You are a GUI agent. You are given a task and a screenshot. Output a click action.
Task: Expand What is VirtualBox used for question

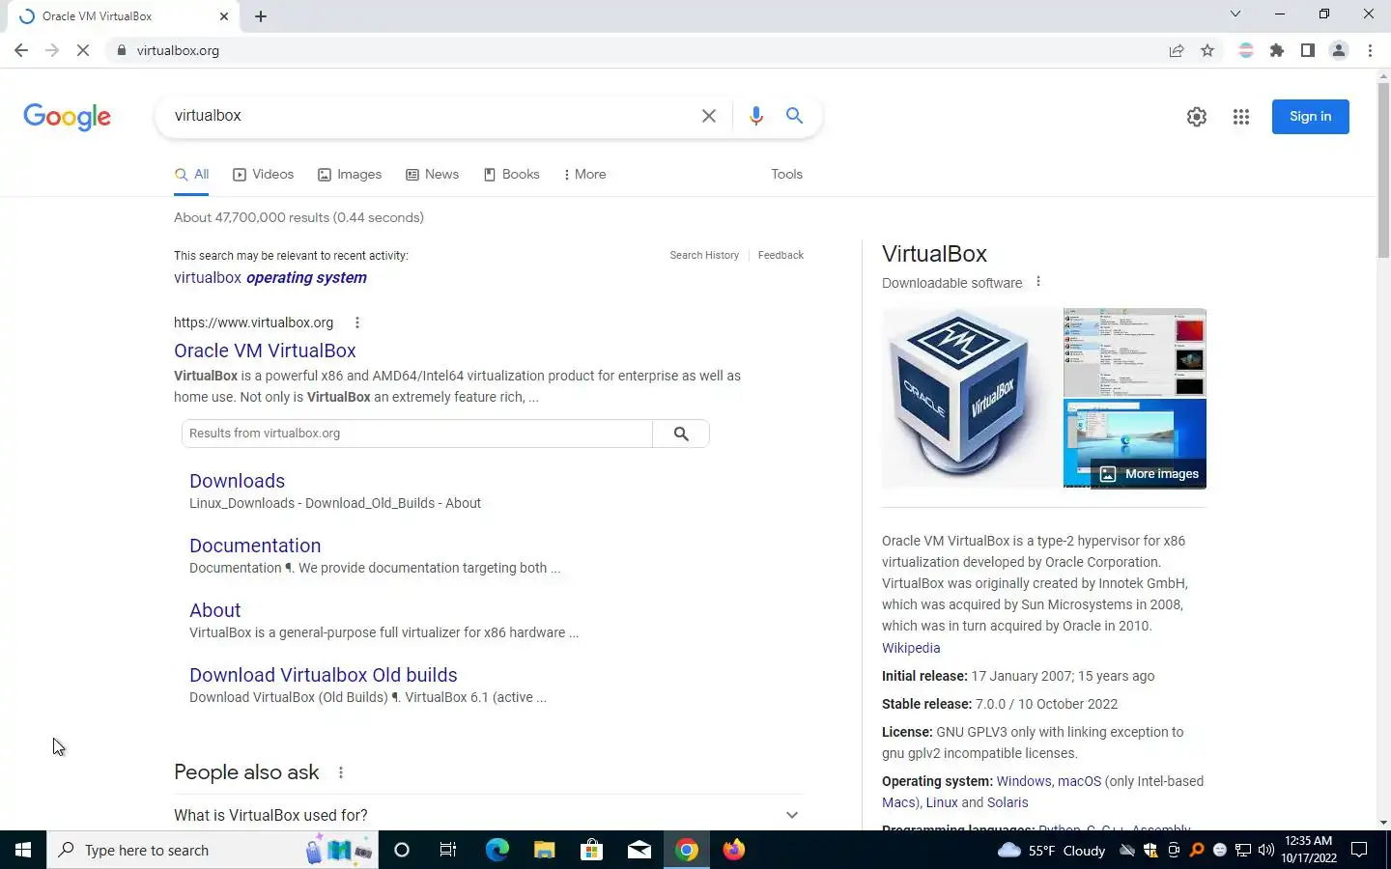[488, 815]
